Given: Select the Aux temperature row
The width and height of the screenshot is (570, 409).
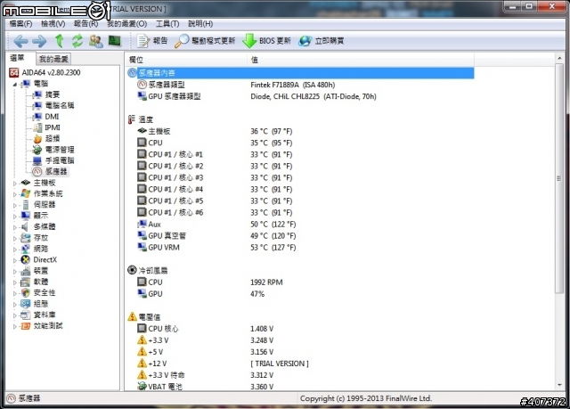Looking at the screenshot, I should 301,224.
